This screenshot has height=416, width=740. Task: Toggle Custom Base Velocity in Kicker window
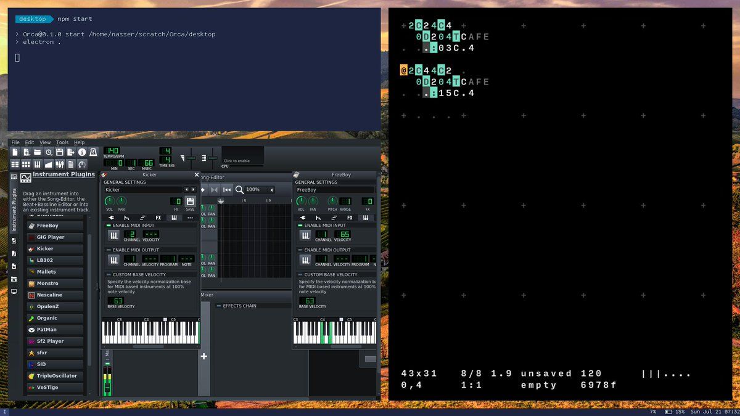click(109, 275)
